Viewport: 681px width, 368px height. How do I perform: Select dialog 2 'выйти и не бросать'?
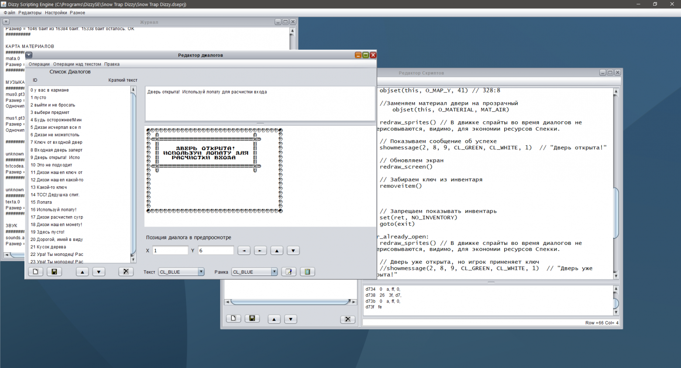pyautogui.click(x=80, y=105)
